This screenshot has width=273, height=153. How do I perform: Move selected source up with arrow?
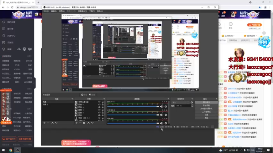click(88, 123)
